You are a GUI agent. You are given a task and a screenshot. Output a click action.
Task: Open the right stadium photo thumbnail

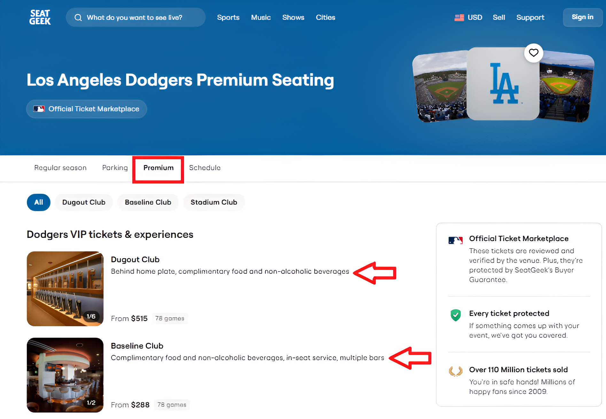[567, 86]
